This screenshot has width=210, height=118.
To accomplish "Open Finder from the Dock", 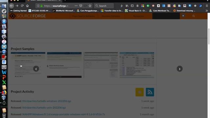I will 4,6.
